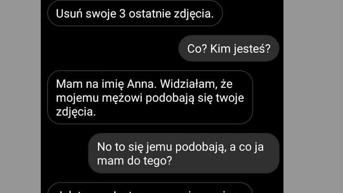Click the word 'podobają,' in the second reply

201,147
